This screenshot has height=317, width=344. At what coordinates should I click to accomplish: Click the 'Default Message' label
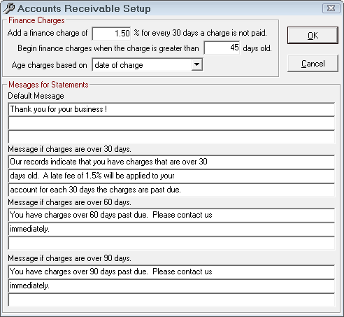(x=36, y=96)
